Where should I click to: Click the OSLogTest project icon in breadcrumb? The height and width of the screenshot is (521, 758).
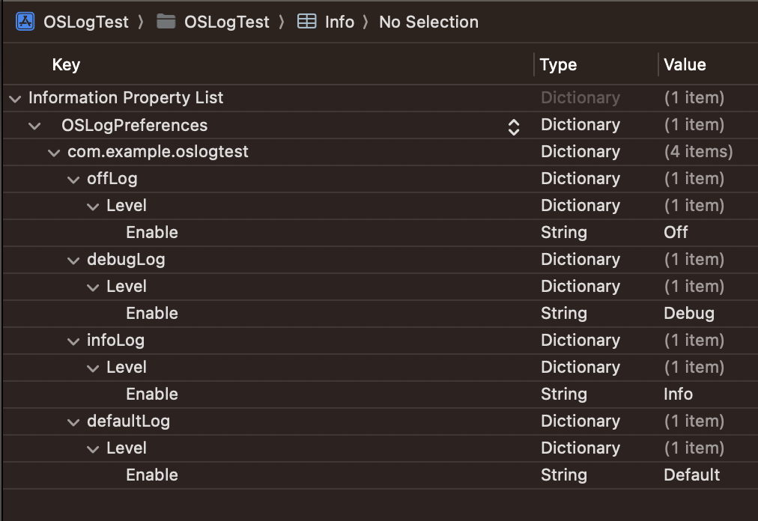25,22
